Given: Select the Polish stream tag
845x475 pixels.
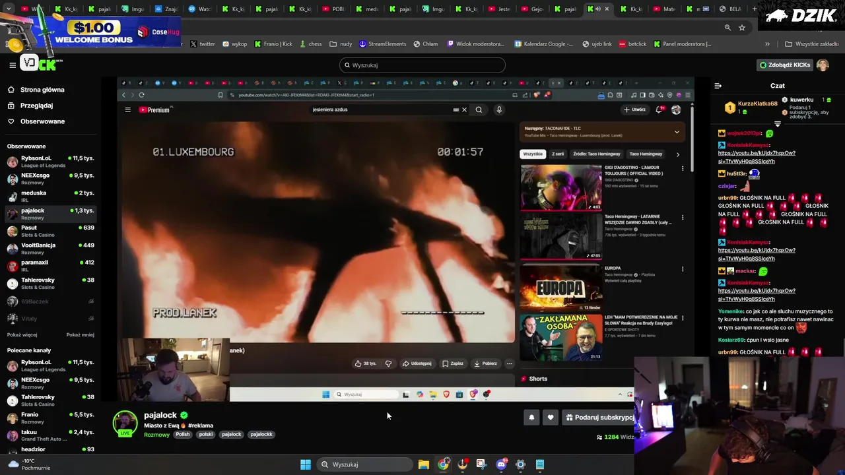Looking at the screenshot, I should coord(183,434).
